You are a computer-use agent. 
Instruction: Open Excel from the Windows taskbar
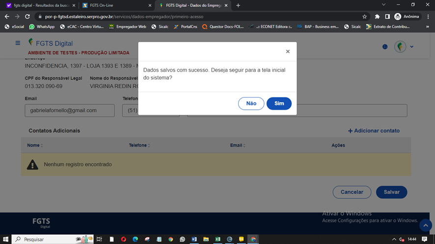[217, 239]
